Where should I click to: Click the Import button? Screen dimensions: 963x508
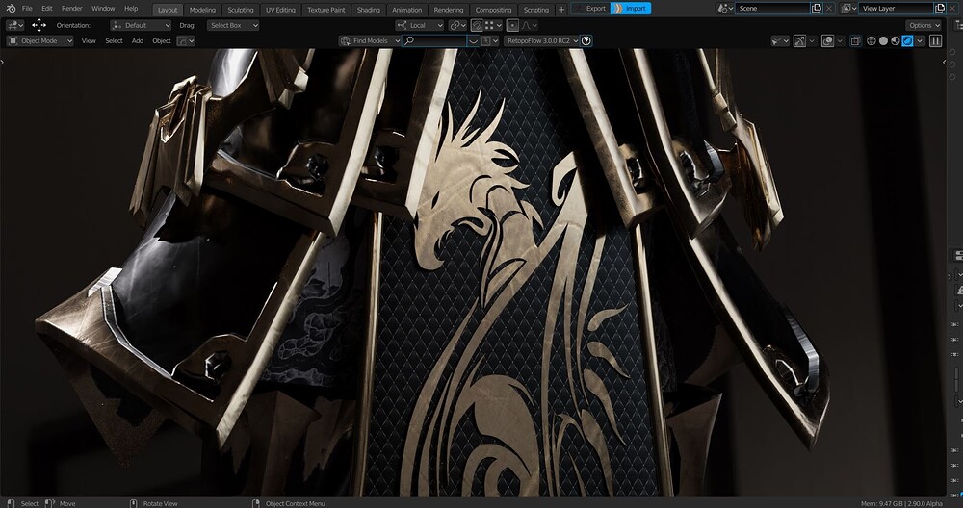[x=631, y=9]
